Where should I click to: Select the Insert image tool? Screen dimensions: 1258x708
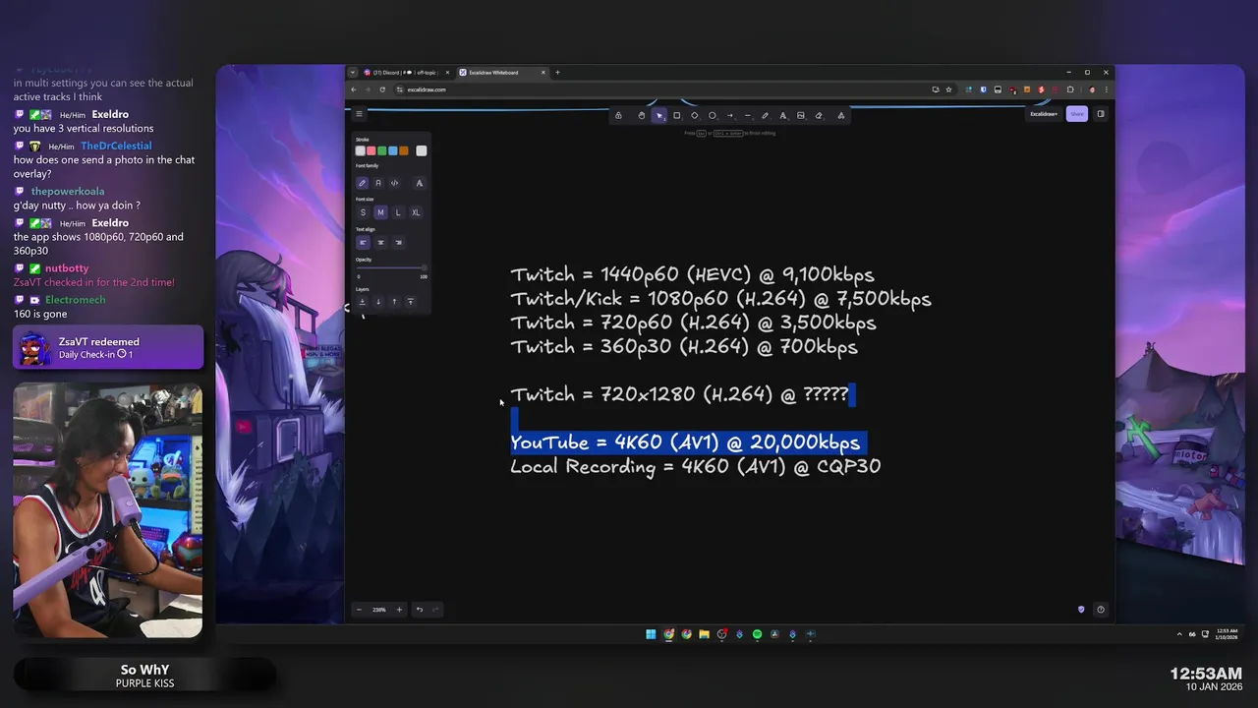800,115
